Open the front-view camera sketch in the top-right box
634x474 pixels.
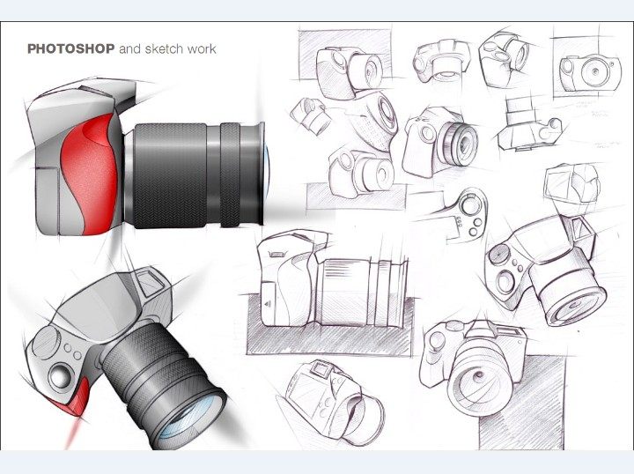[x=589, y=68]
